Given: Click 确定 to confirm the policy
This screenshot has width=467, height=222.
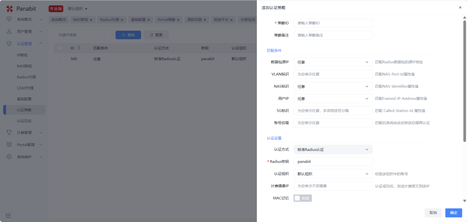Looking at the screenshot, I should (x=454, y=213).
